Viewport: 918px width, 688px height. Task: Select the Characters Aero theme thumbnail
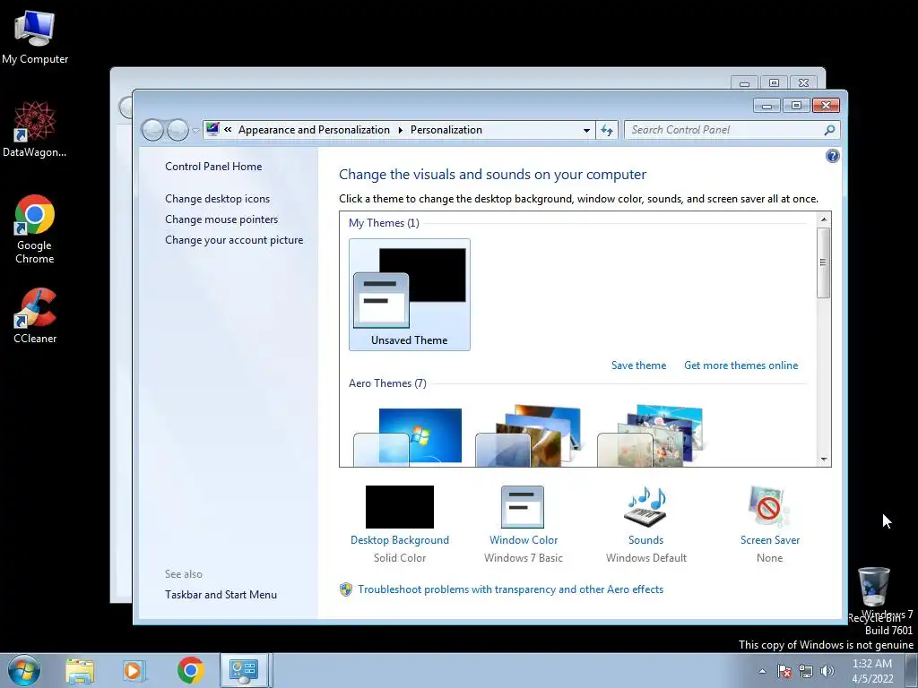pyautogui.click(x=651, y=435)
